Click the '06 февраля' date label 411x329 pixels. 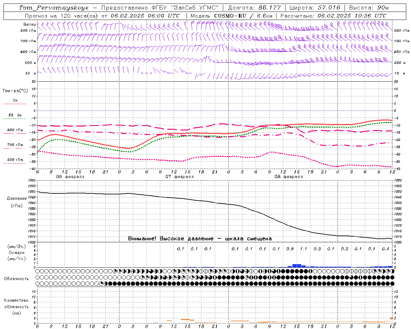70,177
